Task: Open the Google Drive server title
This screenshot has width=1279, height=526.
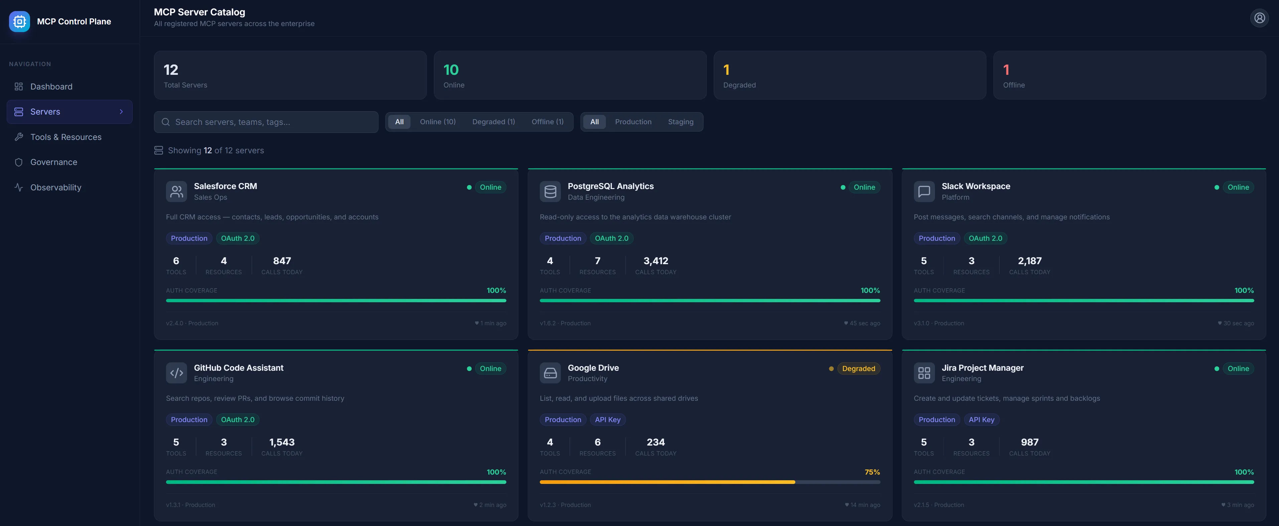Action: click(x=593, y=368)
